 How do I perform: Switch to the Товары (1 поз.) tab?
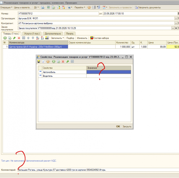[11, 34]
